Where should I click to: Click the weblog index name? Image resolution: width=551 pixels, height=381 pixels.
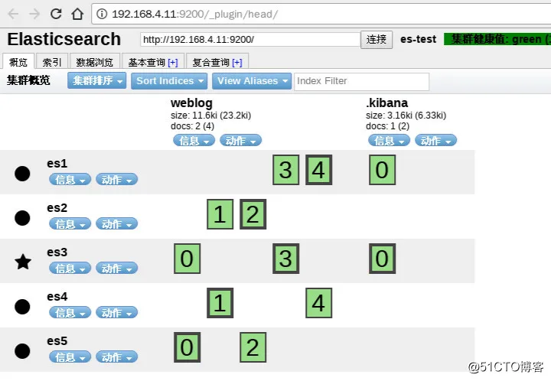[x=191, y=103]
